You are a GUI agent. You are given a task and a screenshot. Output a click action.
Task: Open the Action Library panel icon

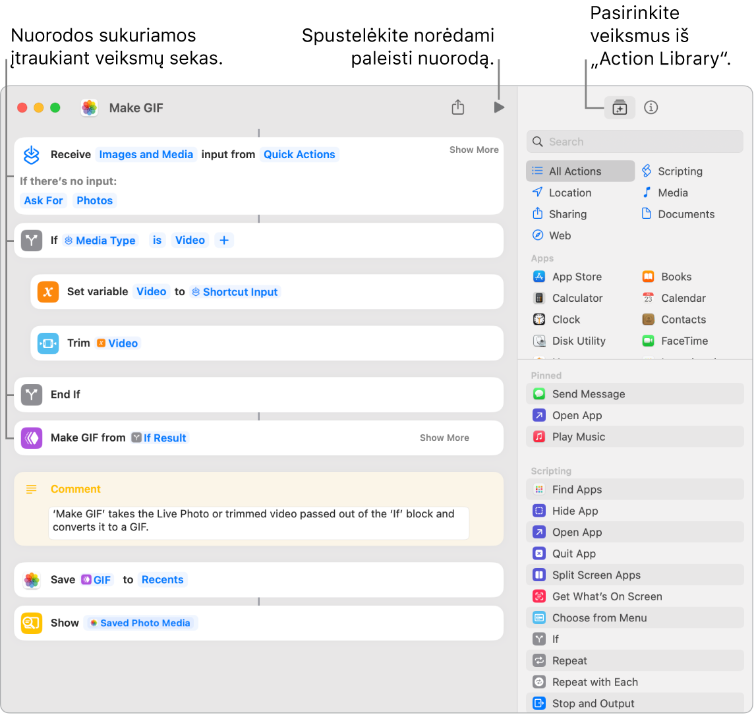click(620, 107)
